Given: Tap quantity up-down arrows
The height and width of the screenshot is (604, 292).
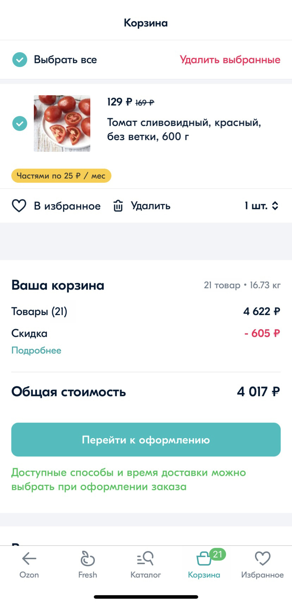Looking at the screenshot, I should tap(275, 206).
